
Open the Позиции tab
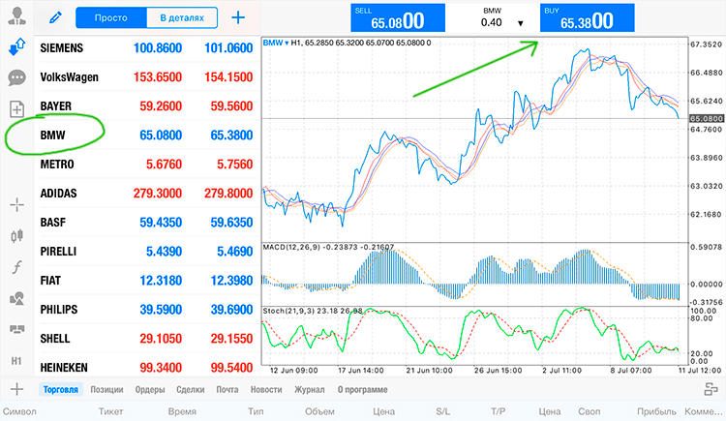[106, 389]
